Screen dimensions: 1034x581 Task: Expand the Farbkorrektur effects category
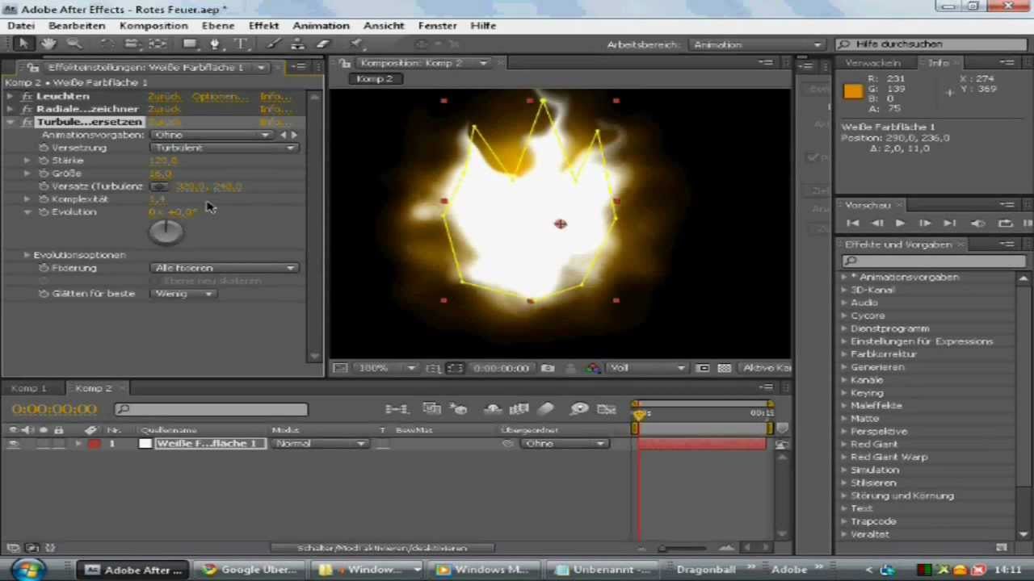click(x=845, y=354)
